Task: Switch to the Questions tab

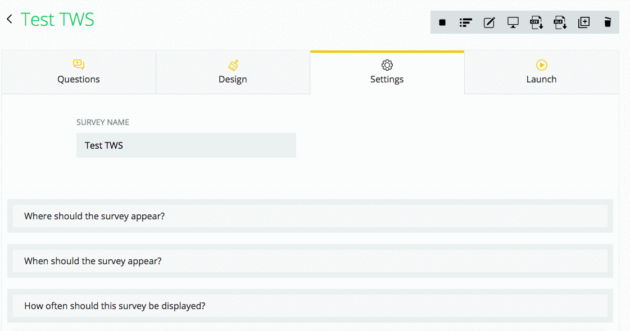Action: point(79,72)
